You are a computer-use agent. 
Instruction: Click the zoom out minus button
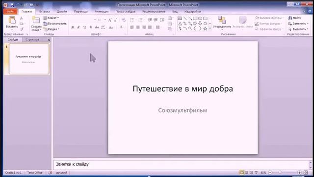point(270,173)
